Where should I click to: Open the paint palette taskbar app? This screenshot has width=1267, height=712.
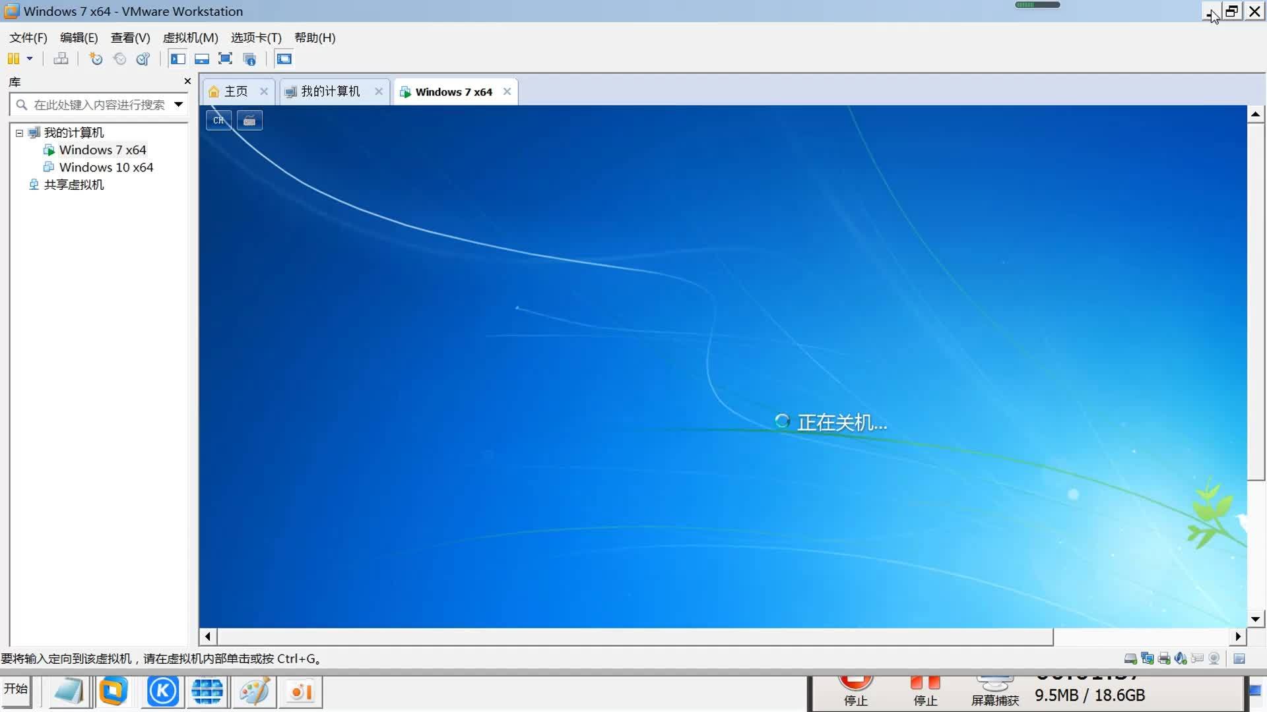254,692
